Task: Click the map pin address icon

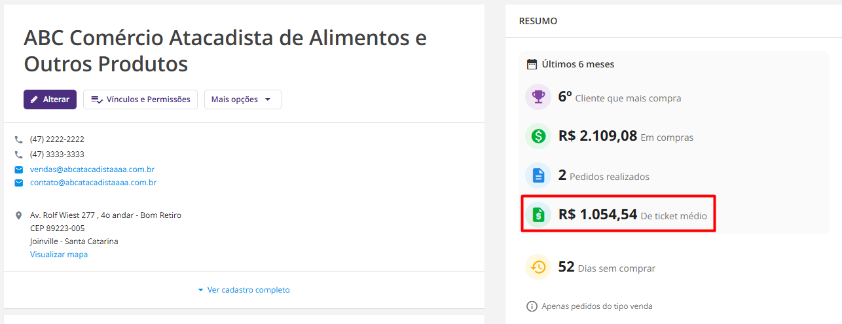Action: tap(19, 215)
